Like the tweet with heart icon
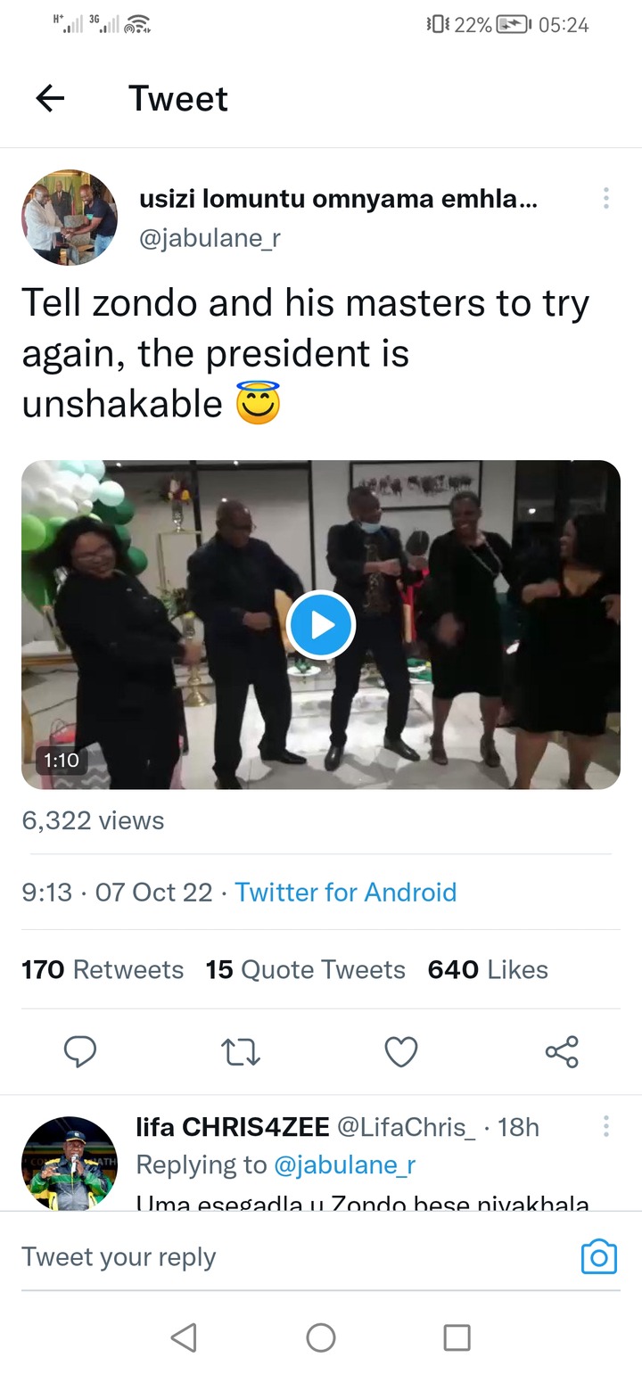This screenshot has height=1374, width=642. [401, 1052]
